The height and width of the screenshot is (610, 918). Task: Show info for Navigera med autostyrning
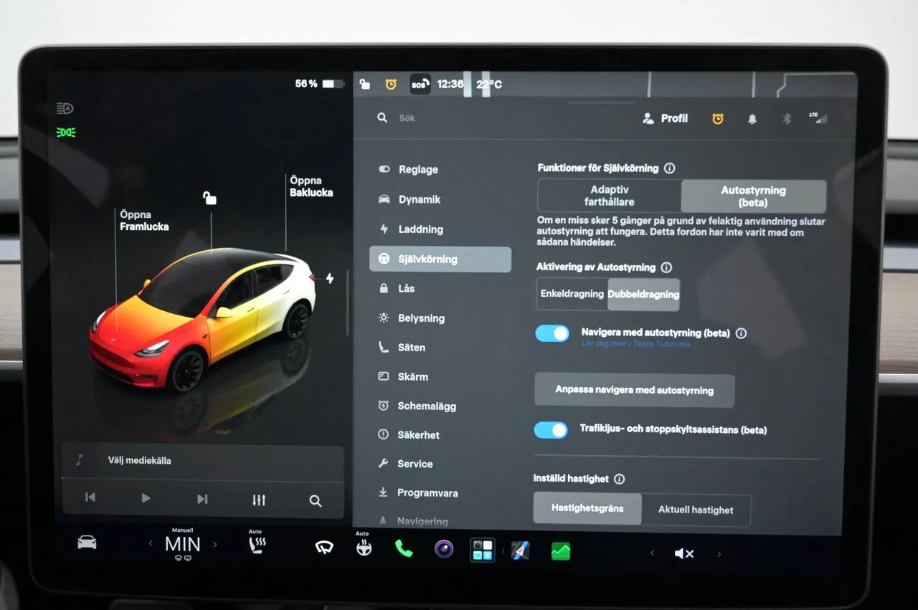coord(742,333)
